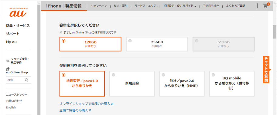Click the shop search storefront icon
The image size is (277, 115).
click(8, 61)
